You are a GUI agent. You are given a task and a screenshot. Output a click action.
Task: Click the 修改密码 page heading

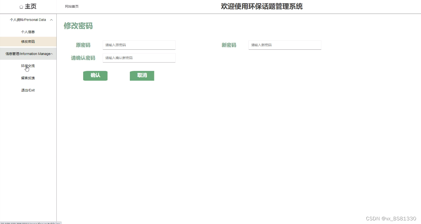(x=78, y=26)
